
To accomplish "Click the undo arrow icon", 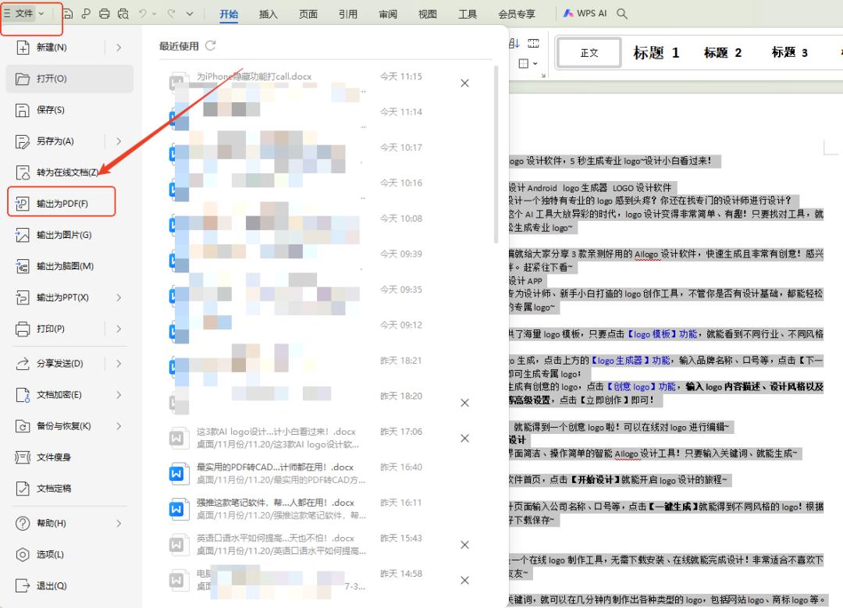I will click(142, 13).
